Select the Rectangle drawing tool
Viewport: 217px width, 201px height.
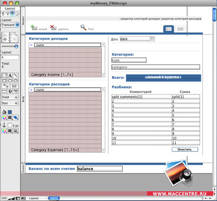pyautogui.click(x=4, y=81)
